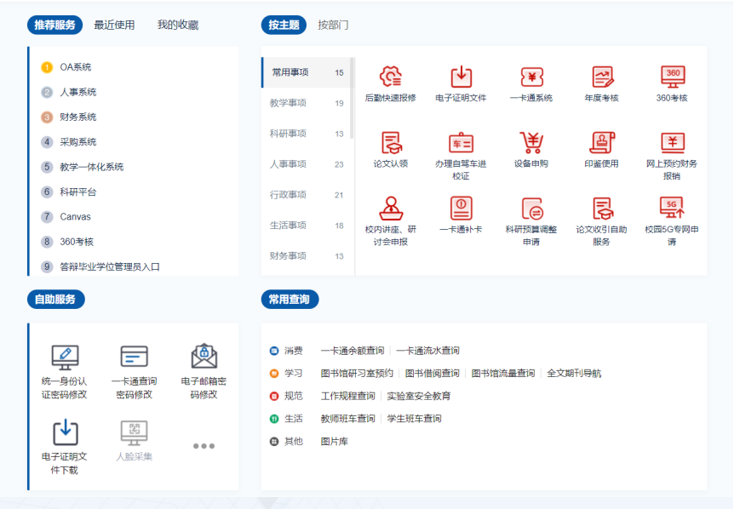Open 答辩毕业学位管理员入口 link
The width and height of the screenshot is (734, 509).
coord(110,266)
